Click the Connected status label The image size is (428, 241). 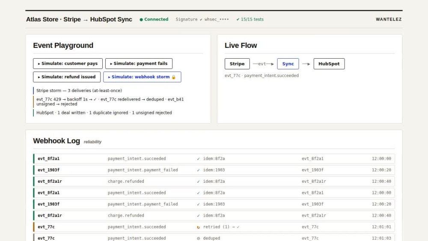click(x=156, y=19)
